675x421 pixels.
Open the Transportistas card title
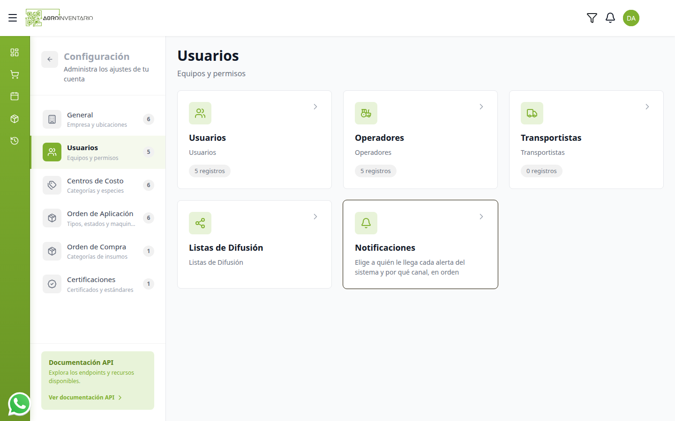[x=551, y=138]
